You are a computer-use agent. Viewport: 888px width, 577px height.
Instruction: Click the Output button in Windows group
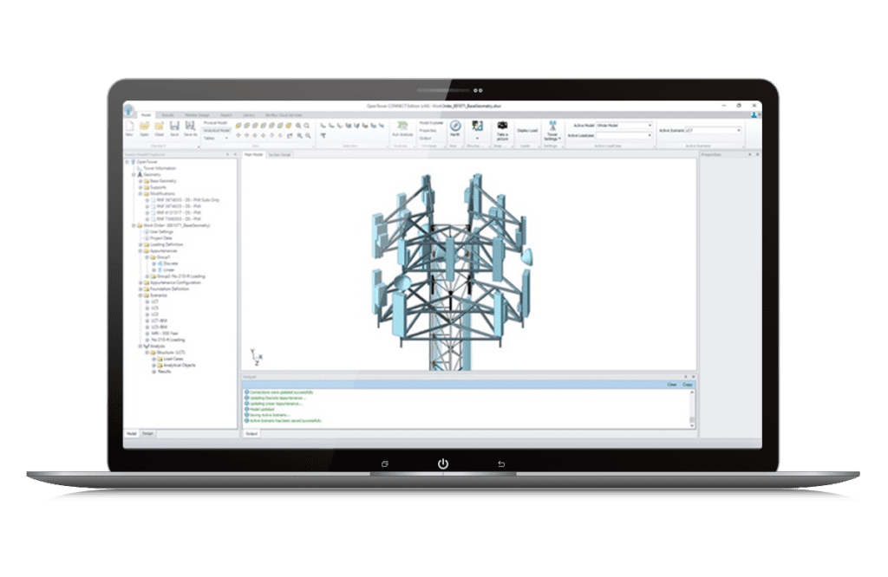pos(425,138)
